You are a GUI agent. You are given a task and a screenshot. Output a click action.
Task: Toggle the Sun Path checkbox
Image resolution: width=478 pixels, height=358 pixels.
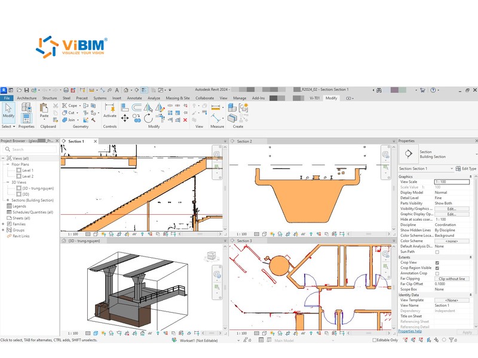click(x=437, y=252)
